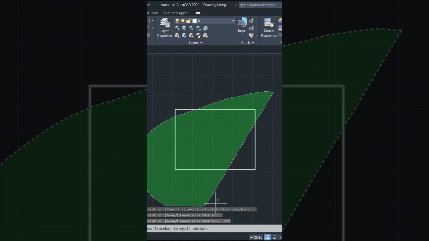Expand the Layers panel
429x241 pixels.
195,43
